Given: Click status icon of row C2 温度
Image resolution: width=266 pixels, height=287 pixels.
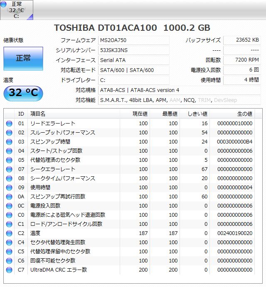Looking at the screenshot, I should (9, 233).
